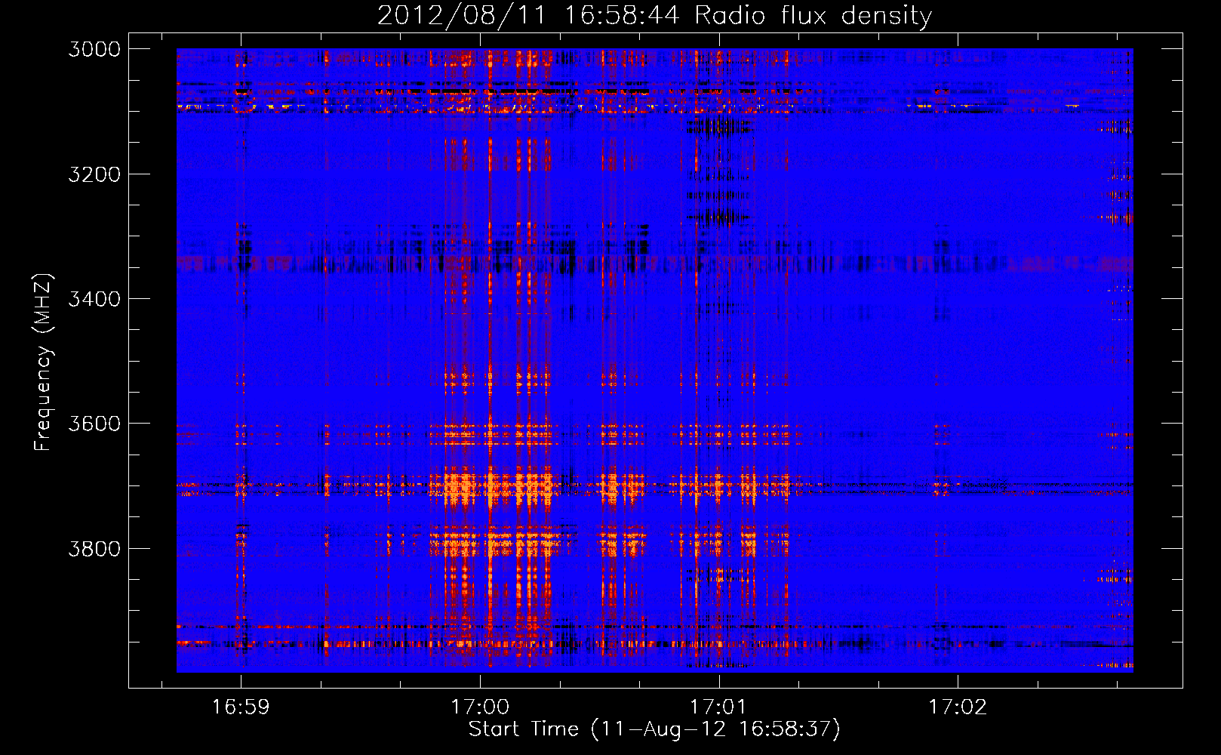Select the 3200 frequency axis label
This screenshot has height=755, width=1221.
pos(94,174)
